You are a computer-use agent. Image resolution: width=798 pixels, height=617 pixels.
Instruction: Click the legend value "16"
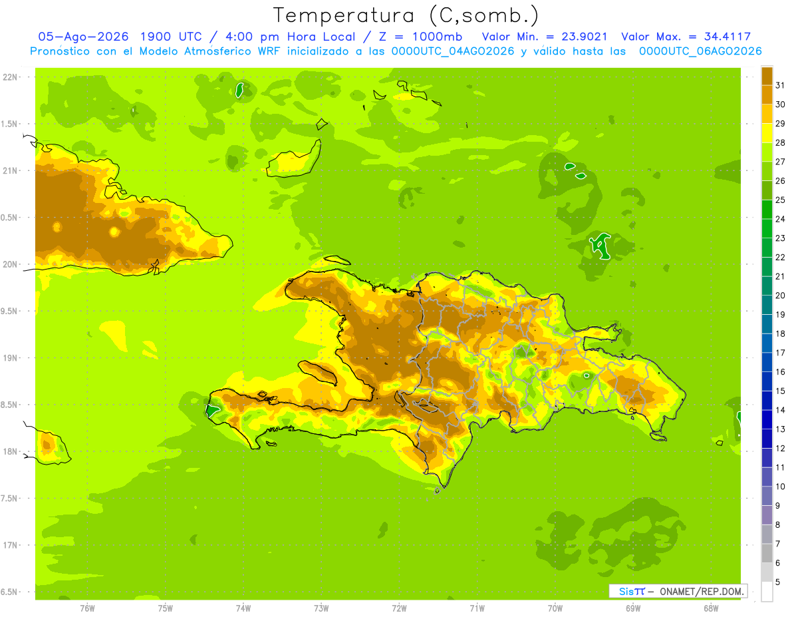781,372
